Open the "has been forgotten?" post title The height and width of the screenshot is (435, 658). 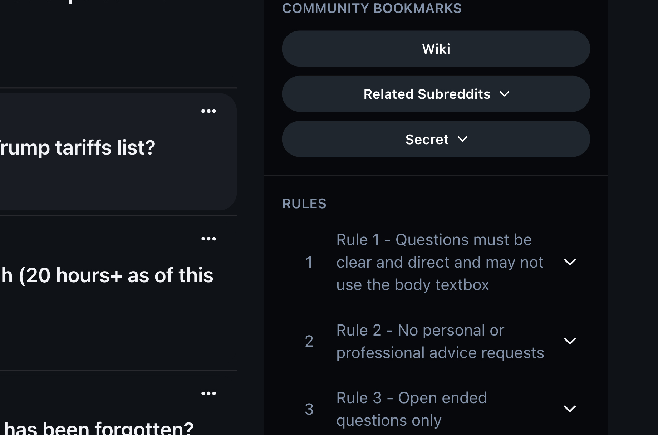coord(99,428)
